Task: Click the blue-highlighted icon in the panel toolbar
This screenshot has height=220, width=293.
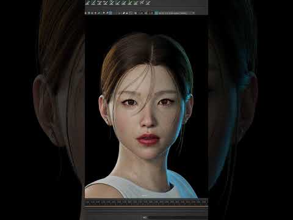Action: pyautogui.click(x=110, y=13)
